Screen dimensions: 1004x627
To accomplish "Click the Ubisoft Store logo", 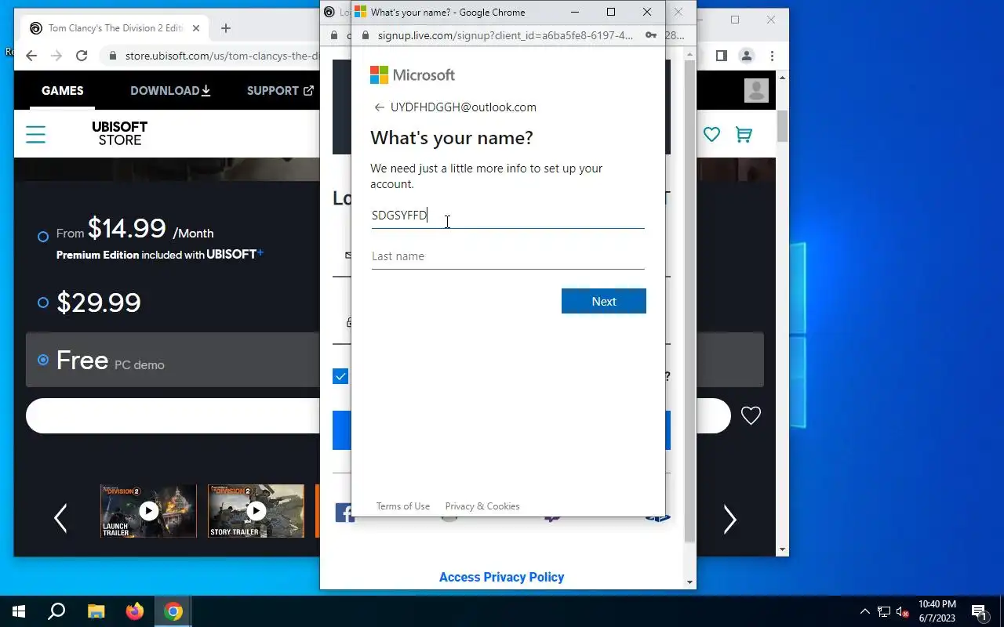I will (x=120, y=133).
